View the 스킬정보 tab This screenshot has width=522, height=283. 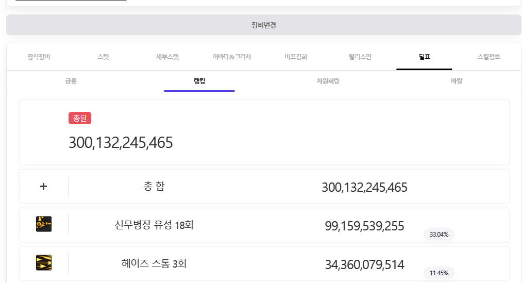(489, 57)
